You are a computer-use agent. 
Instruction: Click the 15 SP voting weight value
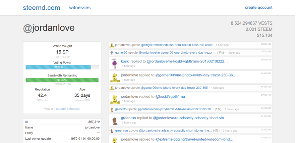[x=62, y=52]
